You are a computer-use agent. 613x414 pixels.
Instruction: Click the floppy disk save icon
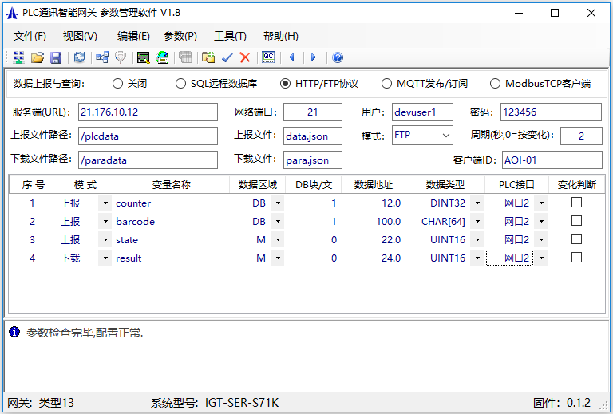click(x=56, y=57)
